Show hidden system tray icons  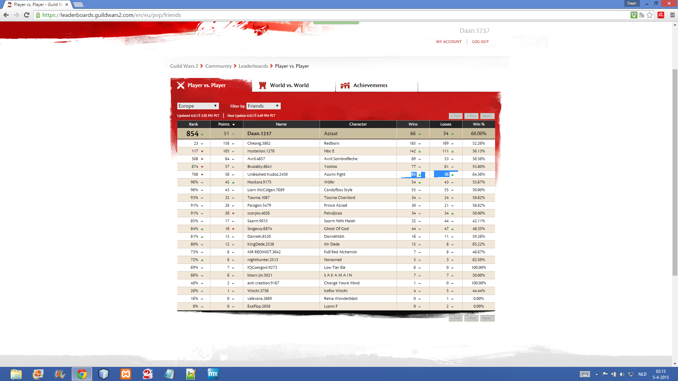coord(596,374)
